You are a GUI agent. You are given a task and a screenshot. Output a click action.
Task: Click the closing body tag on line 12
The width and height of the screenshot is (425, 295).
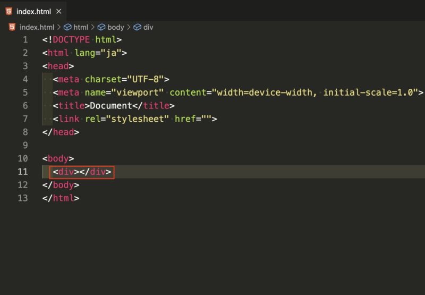pyautogui.click(x=61, y=185)
